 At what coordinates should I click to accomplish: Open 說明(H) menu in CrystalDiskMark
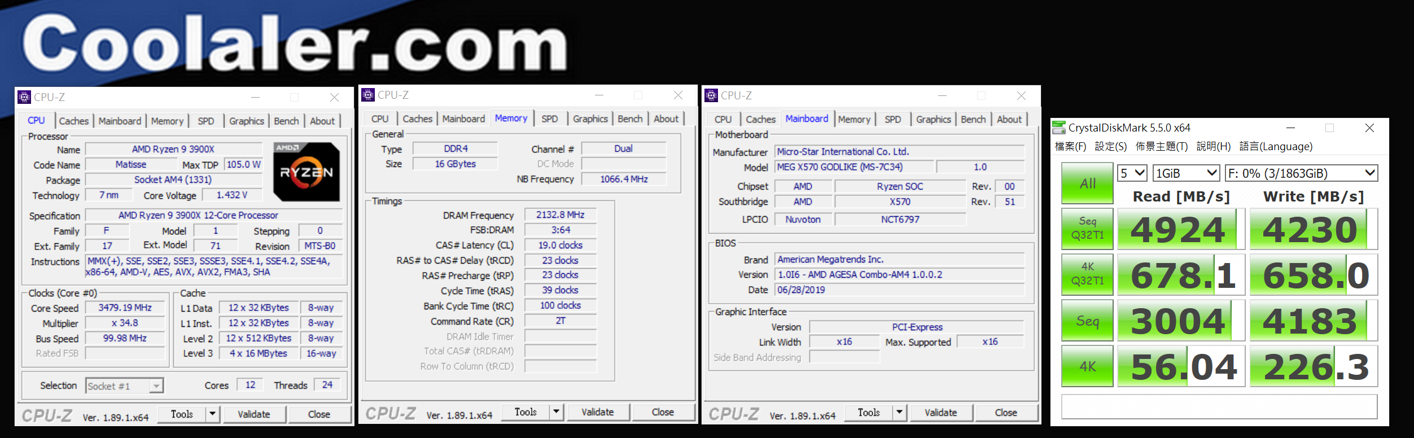pyautogui.click(x=1214, y=147)
